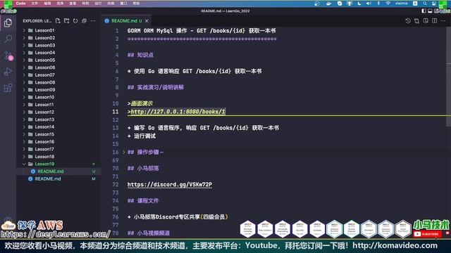
Task: Click the New Folder icon in Explorer
Action: [67, 21]
